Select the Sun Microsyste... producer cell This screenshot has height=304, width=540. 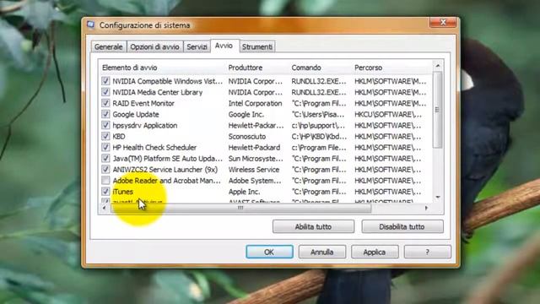[256, 158]
